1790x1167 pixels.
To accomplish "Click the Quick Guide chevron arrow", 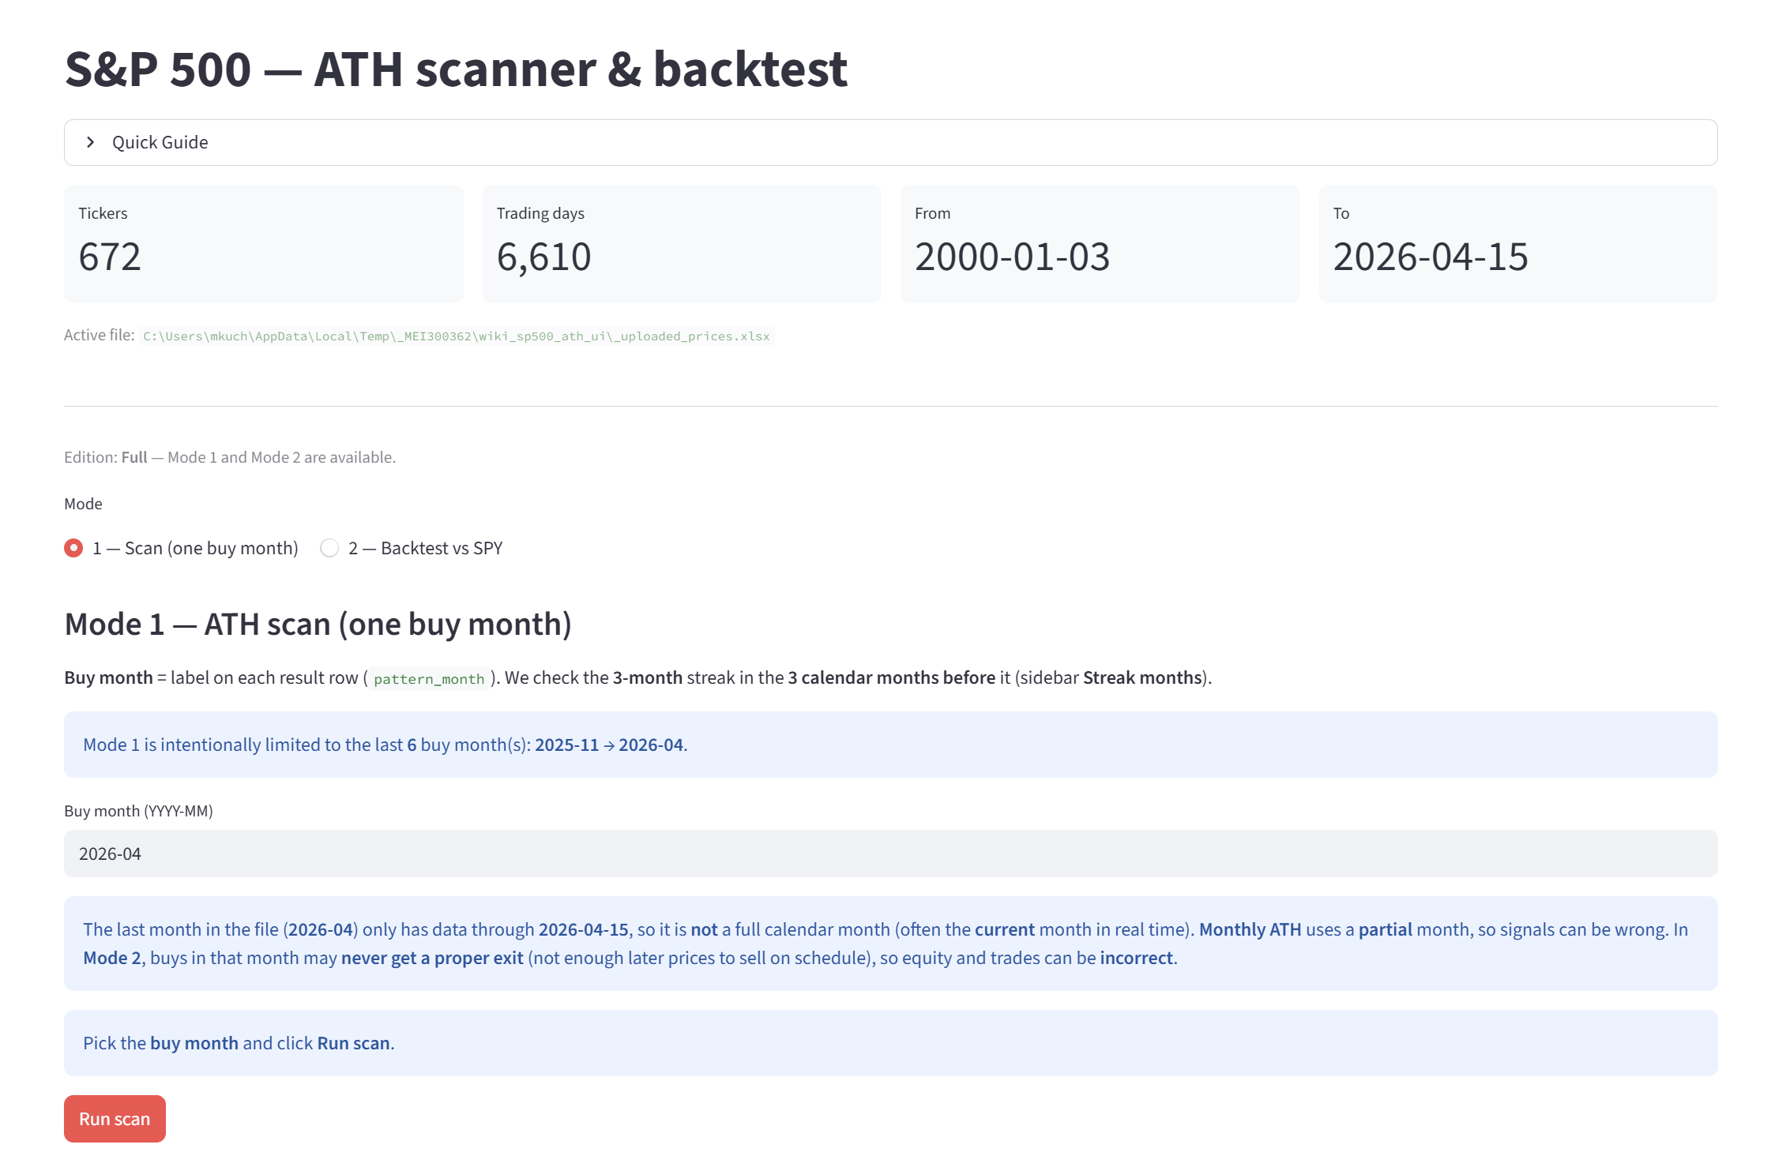I will point(91,142).
